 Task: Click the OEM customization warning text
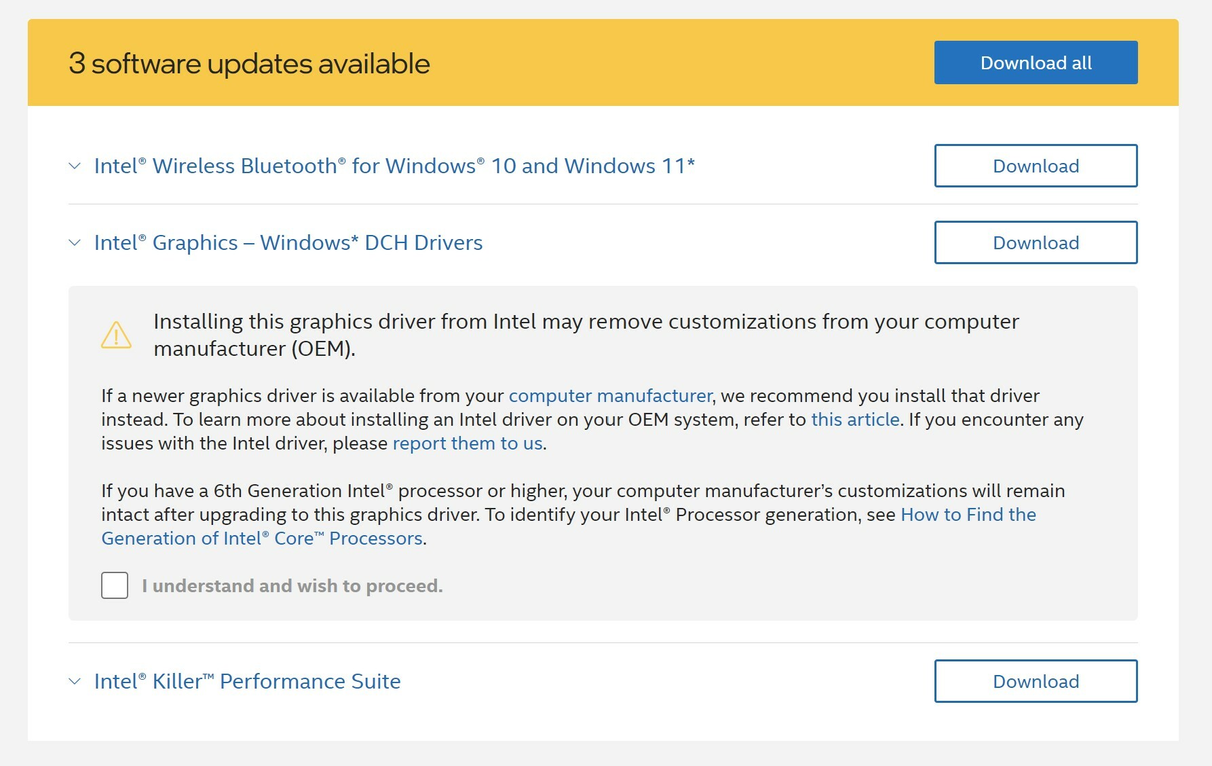(586, 335)
